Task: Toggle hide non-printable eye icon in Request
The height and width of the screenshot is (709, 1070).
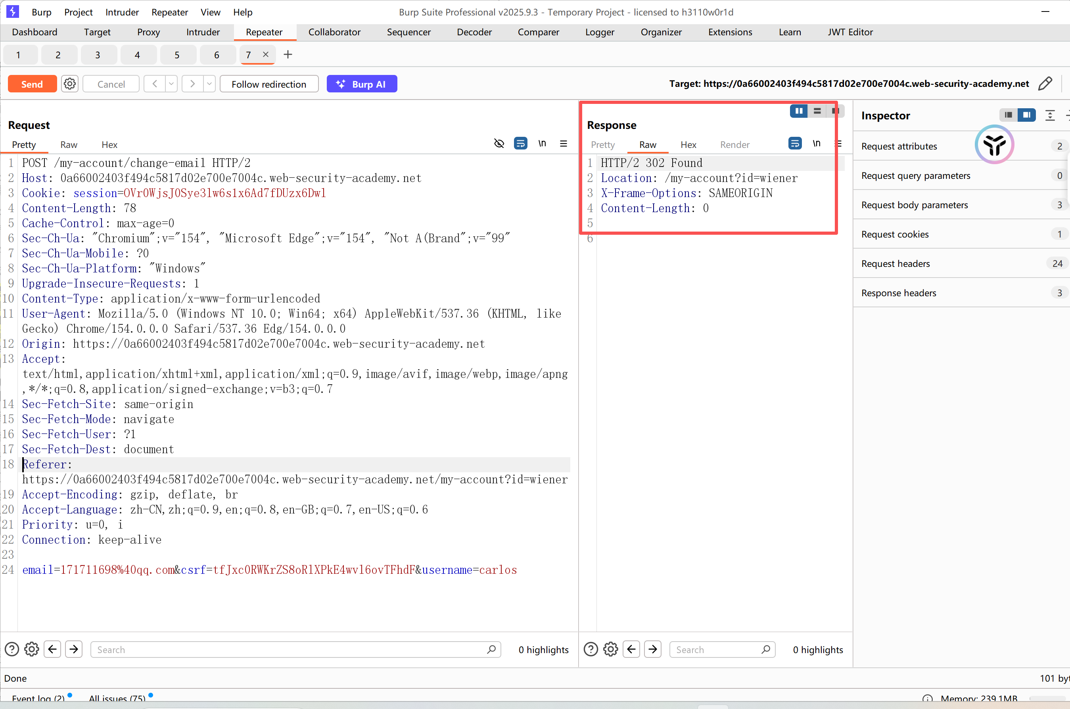Action: [499, 143]
